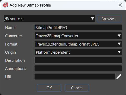
Task: Expand the Format dropdown arrow
Action: [119, 44]
